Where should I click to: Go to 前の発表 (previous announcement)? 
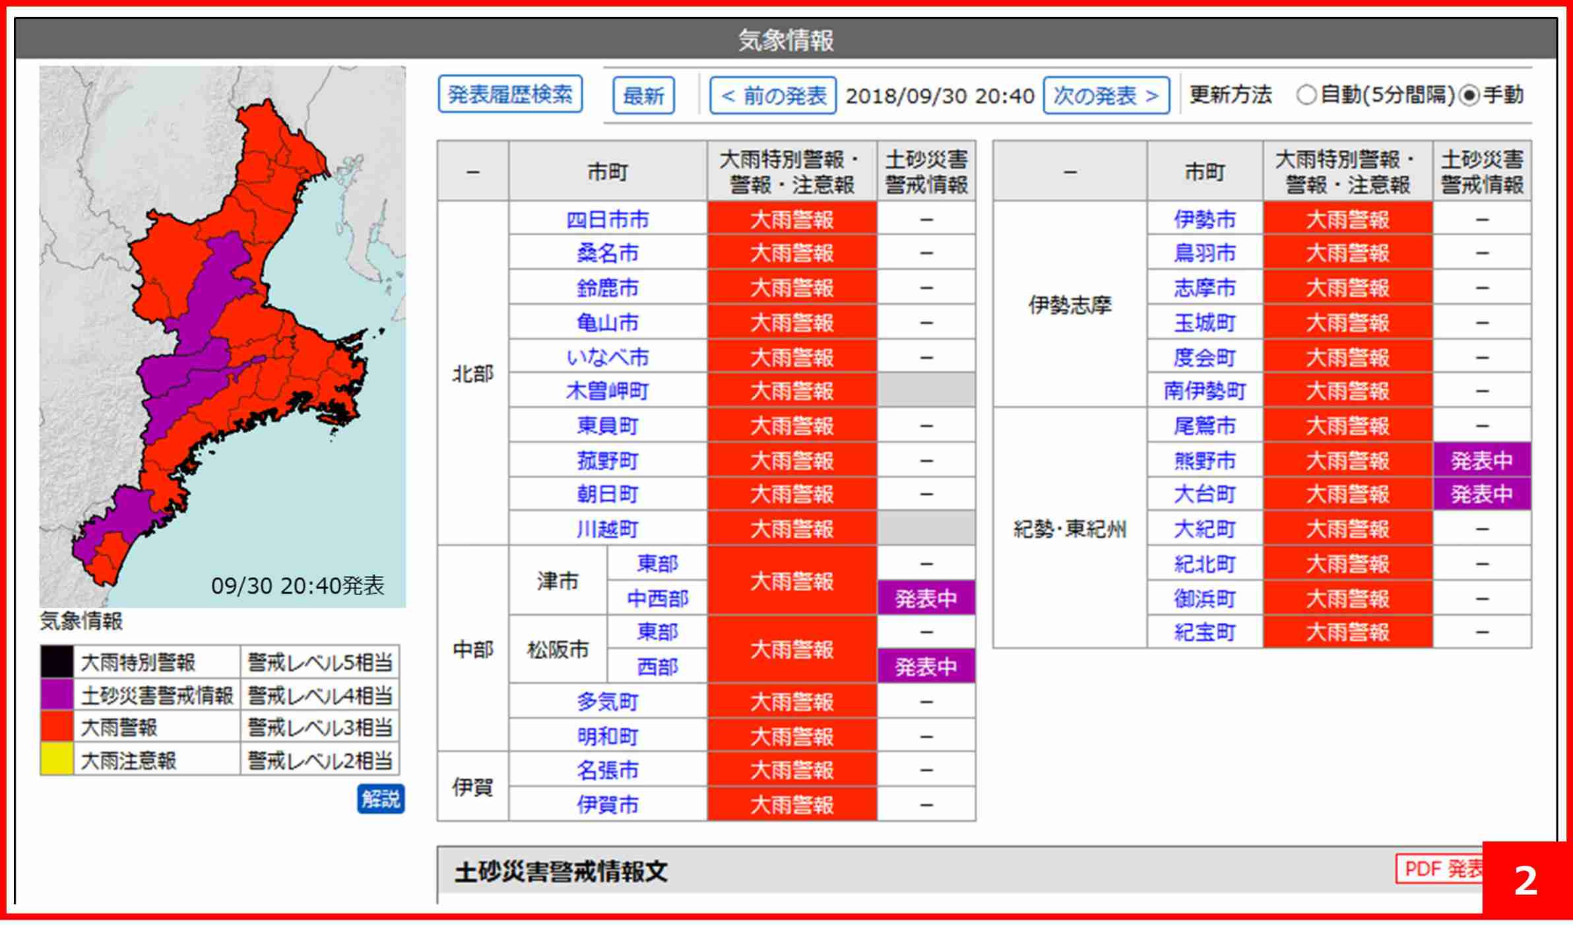pyautogui.click(x=773, y=96)
